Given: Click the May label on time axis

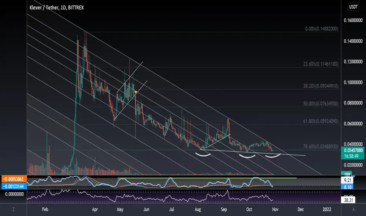Looking at the screenshot, I should click(120, 209).
